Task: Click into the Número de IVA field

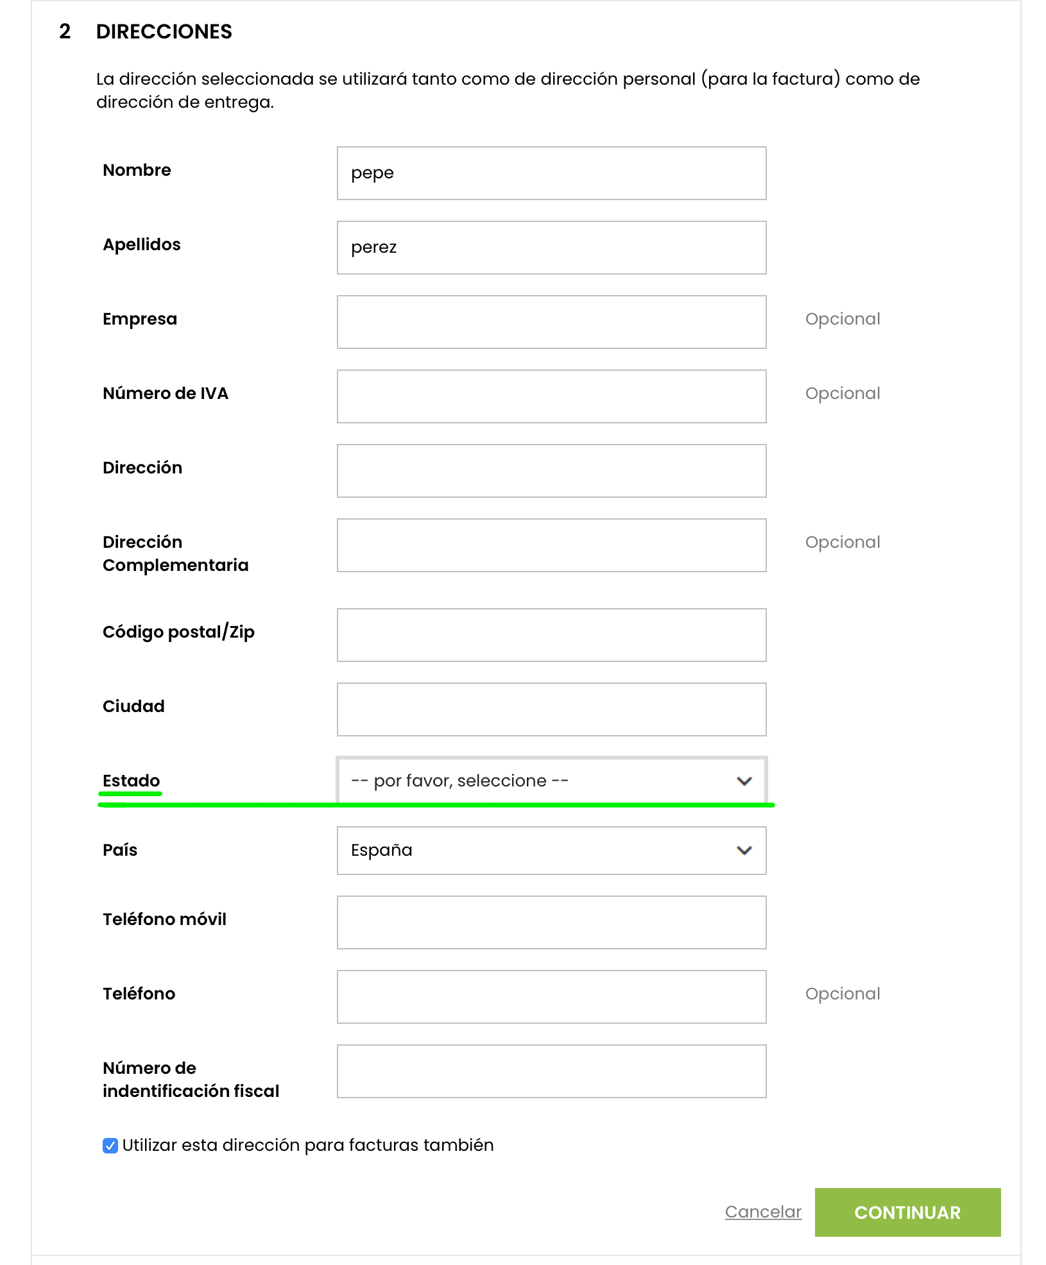Action: click(552, 396)
